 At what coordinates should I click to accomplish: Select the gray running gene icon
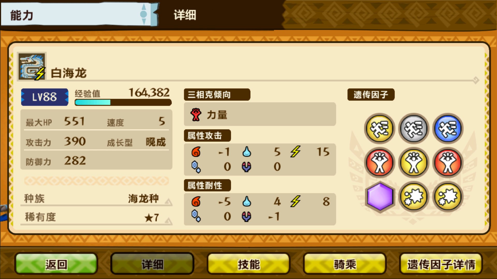pos(414,128)
